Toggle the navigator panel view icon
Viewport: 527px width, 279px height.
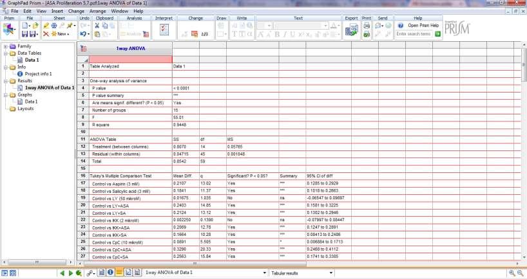tap(5, 273)
